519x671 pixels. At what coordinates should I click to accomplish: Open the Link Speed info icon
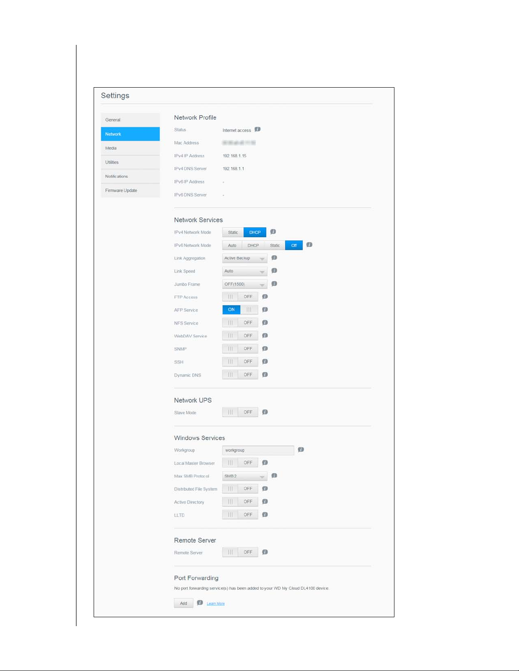(274, 271)
